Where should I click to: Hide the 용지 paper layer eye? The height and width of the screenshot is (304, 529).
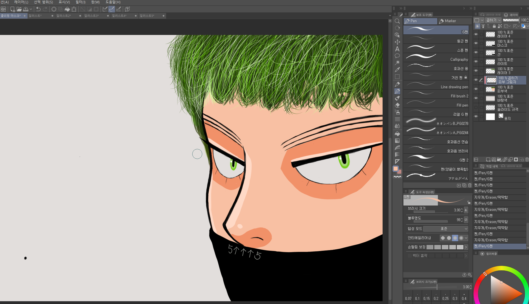tap(476, 116)
